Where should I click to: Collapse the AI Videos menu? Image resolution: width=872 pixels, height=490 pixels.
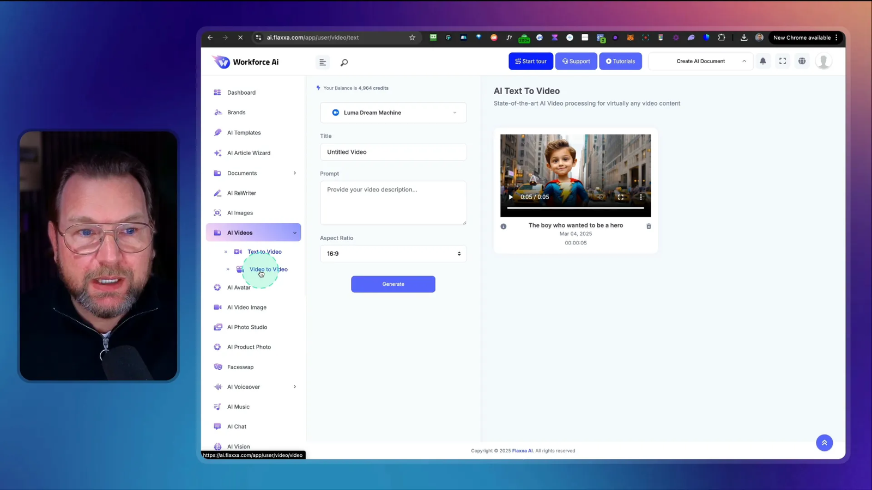click(x=253, y=232)
